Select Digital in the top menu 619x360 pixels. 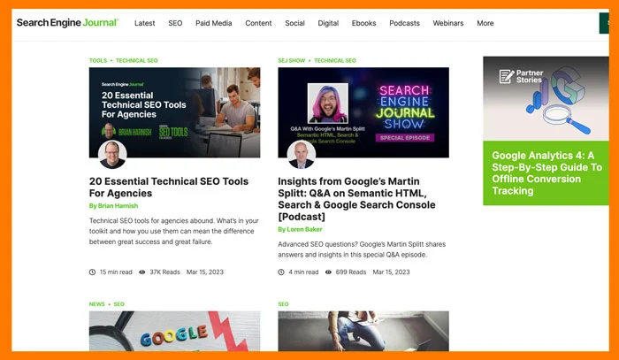pos(328,23)
